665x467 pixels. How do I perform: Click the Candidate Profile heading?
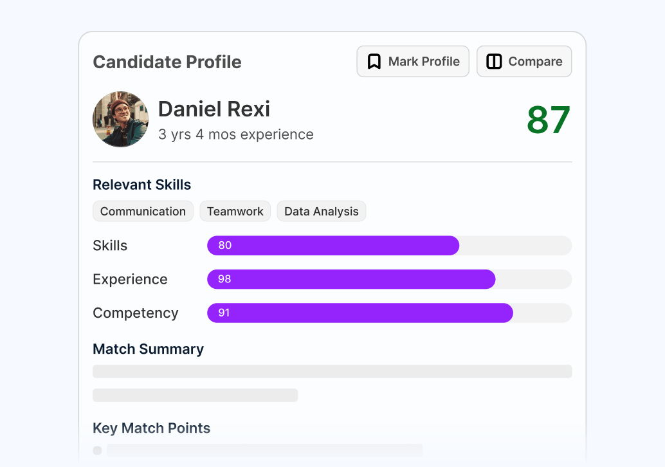point(167,62)
